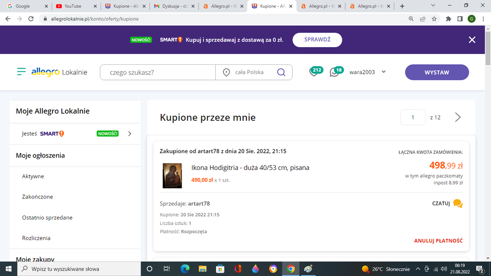Viewport: 491px width, 276px height.
Task: Click the czego szukasz search field
Action: pos(158,72)
